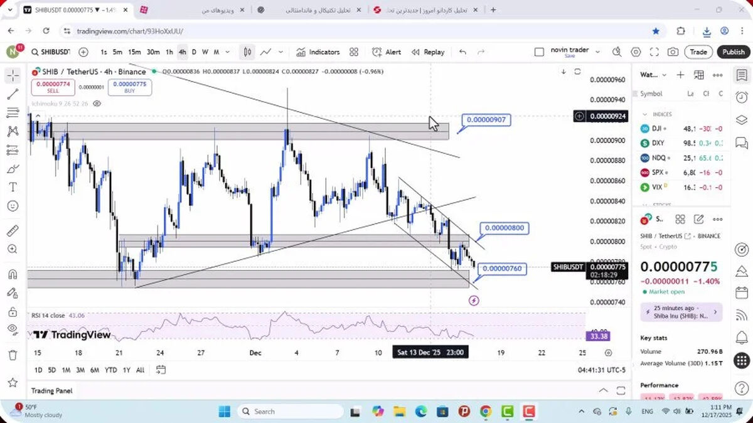
Task: Open the quick search icon
Action: [x=617, y=52]
